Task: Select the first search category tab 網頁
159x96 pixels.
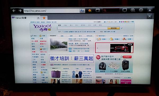Action: click(x=60, y=25)
